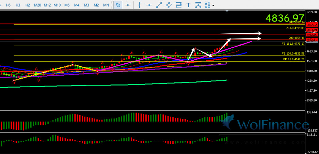The height and width of the screenshot is (154, 319).
Task: Open the shapes objects dropdown arrow
Action: [x=213, y=5]
